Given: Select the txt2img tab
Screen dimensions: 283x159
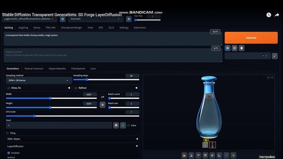Looking at the screenshot, I should (9, 27).
